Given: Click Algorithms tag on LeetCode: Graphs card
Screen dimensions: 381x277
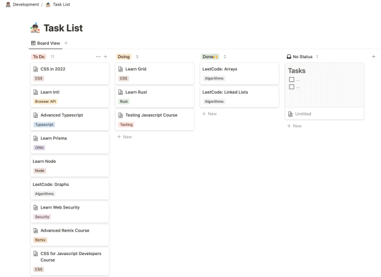Looking at the screenshot, I should pos(44,194).
